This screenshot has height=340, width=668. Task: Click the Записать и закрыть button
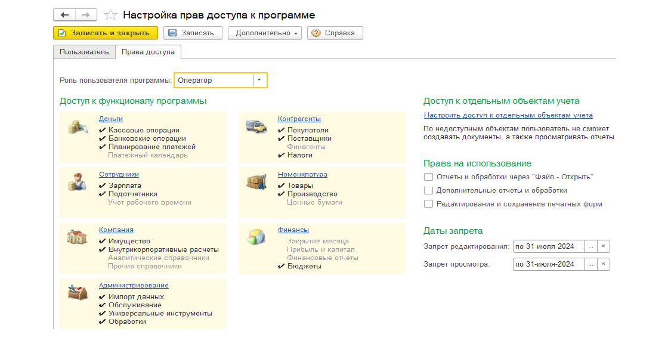coord(105,33)
